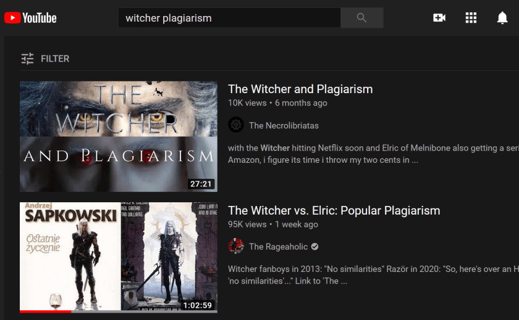Open The Necrolibriatas channel avatar
Screen dimensions: 519x320
pos(235,125)
